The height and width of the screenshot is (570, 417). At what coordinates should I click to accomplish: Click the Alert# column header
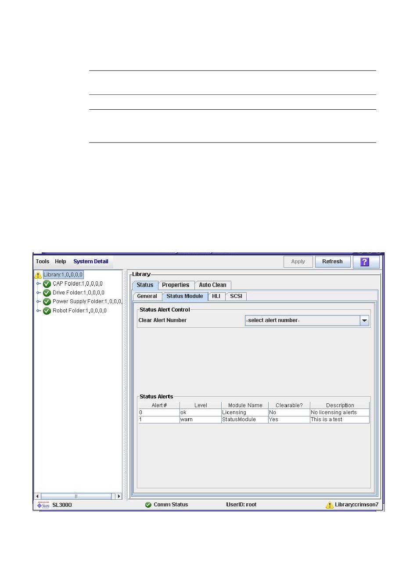159,405
